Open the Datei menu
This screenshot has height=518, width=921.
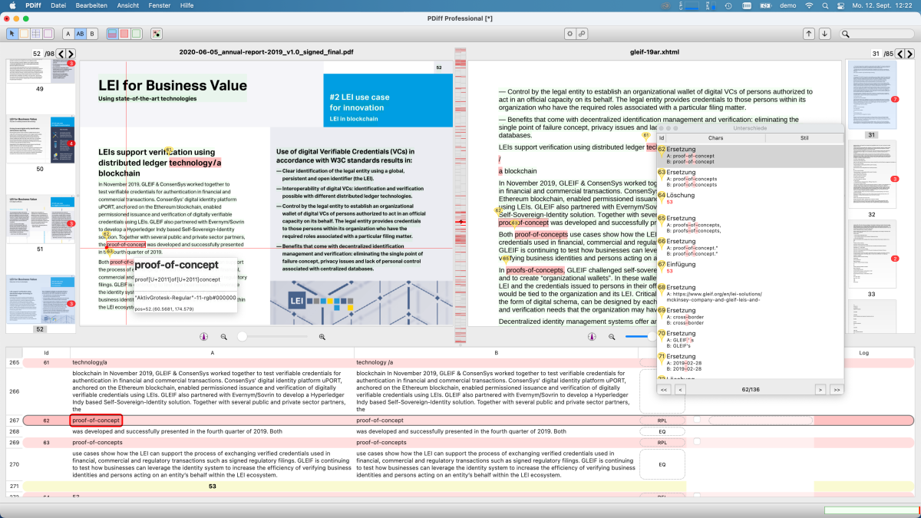[x=58, y=5]
